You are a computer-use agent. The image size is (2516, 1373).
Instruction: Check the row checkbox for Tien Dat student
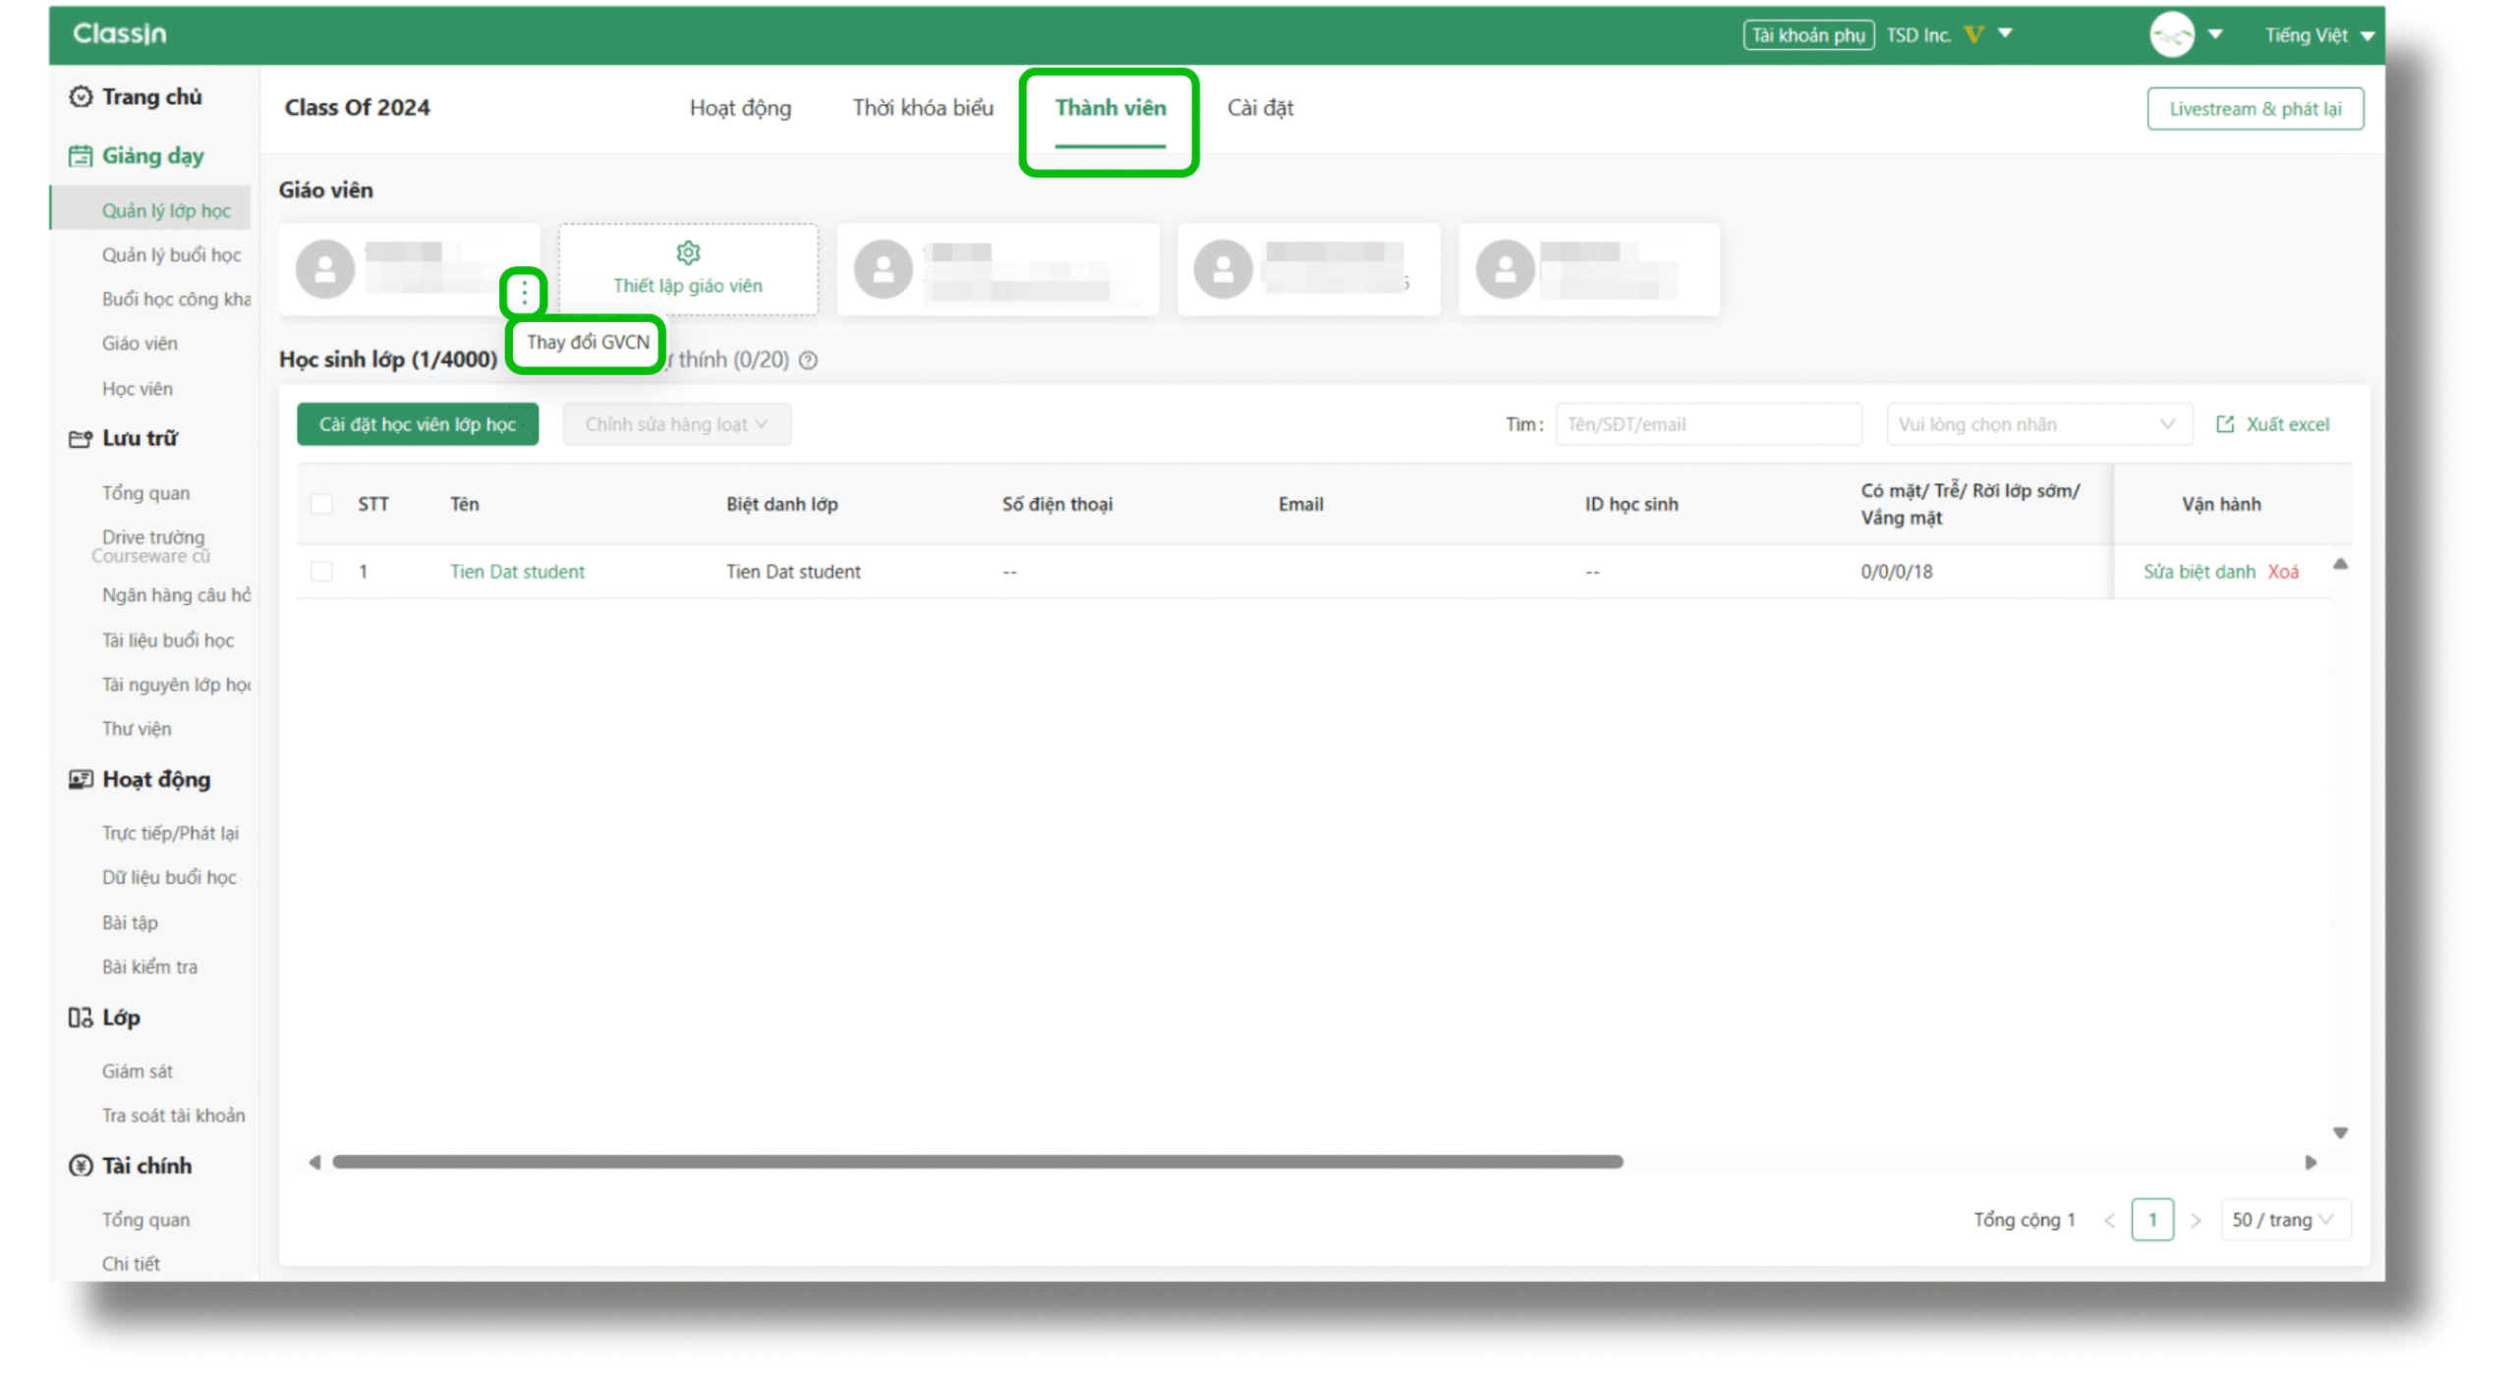[321, 572]
